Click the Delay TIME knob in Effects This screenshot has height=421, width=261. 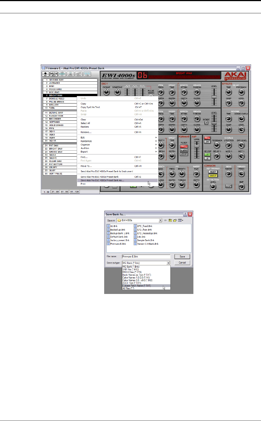229,92
